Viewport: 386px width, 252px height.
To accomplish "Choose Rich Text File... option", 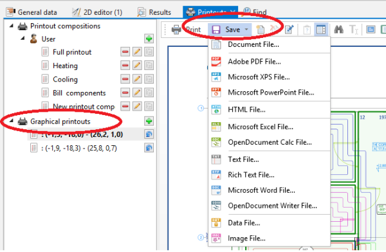I will pyautogui.click(x=269, y=175).
